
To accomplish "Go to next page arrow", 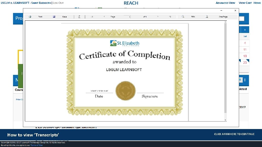I will tap(158, 17).
